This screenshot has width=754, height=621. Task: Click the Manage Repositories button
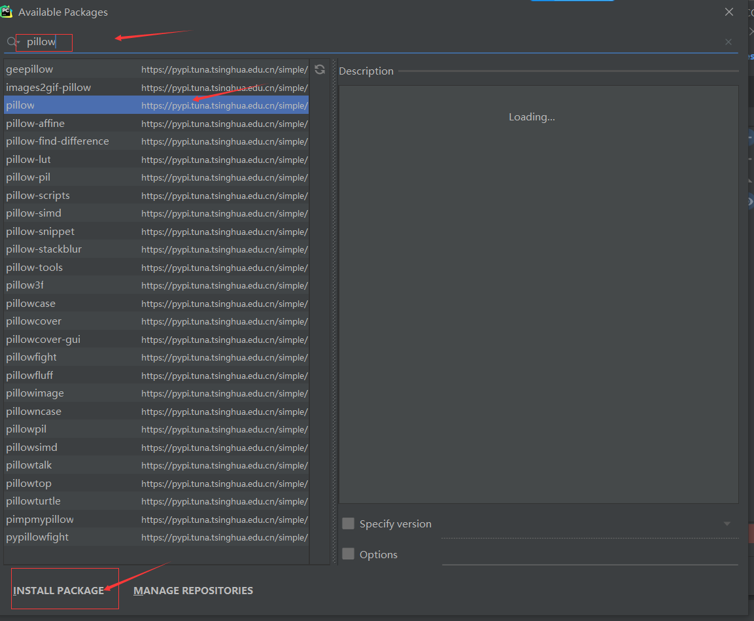(x=194, y=590)
